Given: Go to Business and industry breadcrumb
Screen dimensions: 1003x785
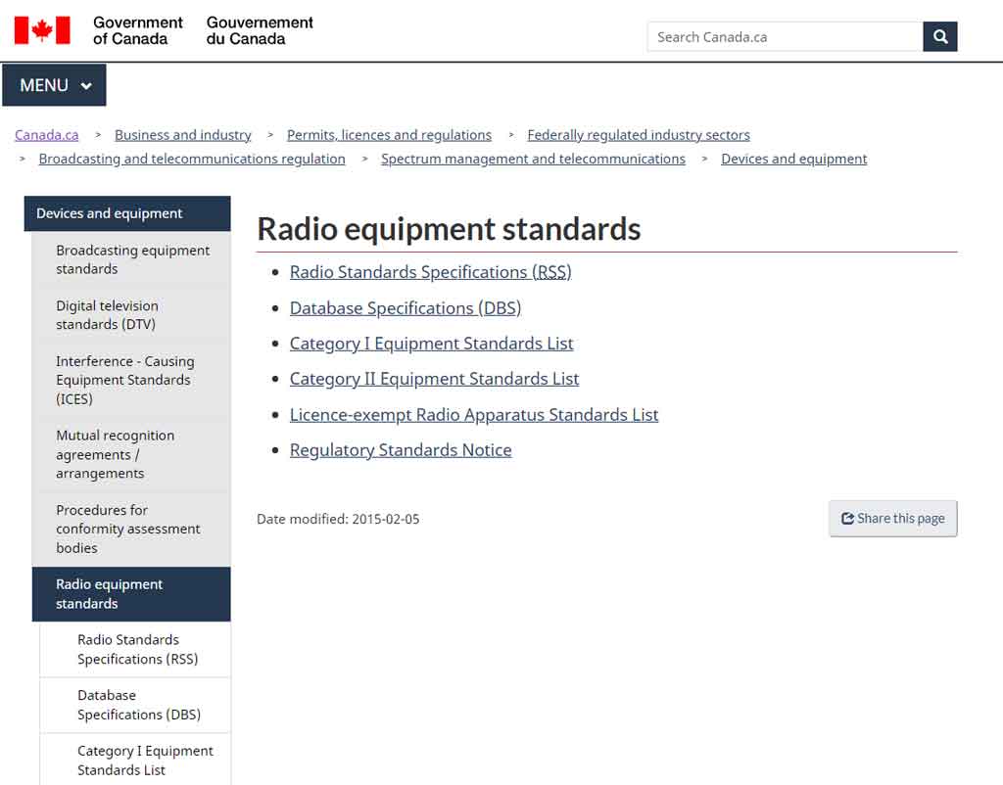Looking at the screenshot, I should coord(182,135).
